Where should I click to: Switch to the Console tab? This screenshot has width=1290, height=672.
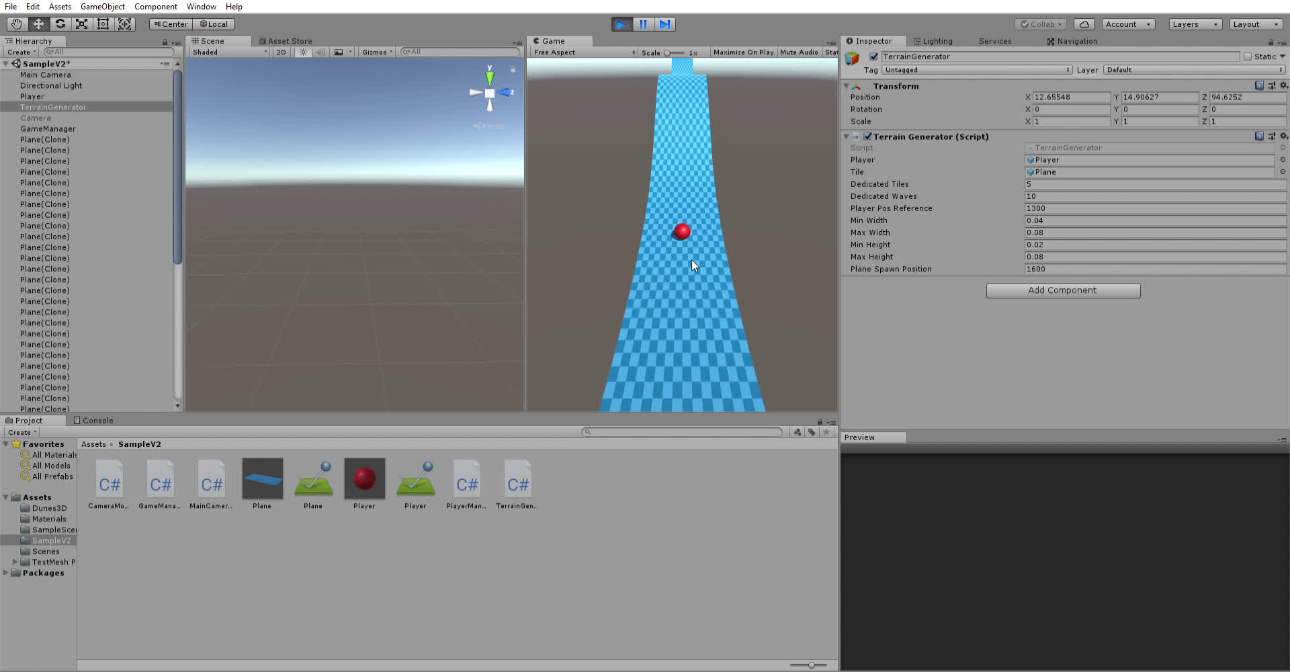97,420
